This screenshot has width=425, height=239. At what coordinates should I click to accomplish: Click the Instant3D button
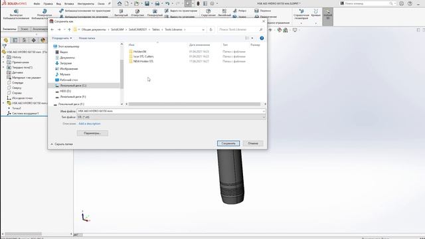point(327,17)
